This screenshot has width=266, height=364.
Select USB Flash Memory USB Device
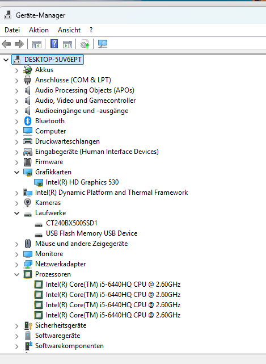(x=92, y=233)
